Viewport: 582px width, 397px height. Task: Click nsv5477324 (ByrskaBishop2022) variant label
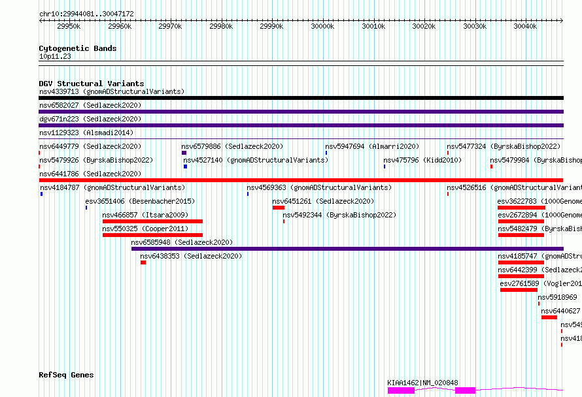[504, 146]
